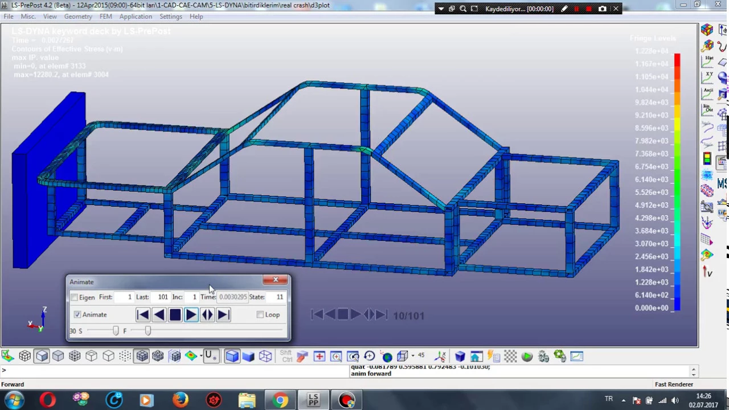Click the dark-blue shaded box icon
This screenshot has height=410, width=729.
click(x=248, y=356)
